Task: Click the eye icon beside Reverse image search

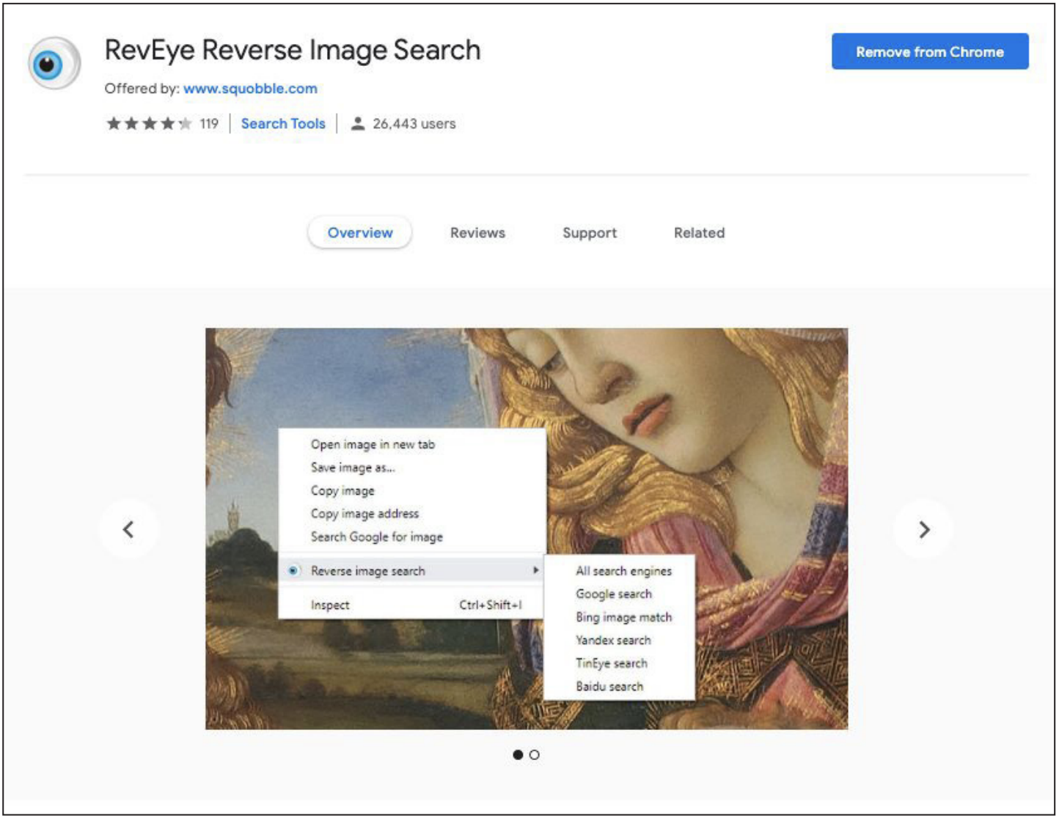Action: click(x=293, y=571)
